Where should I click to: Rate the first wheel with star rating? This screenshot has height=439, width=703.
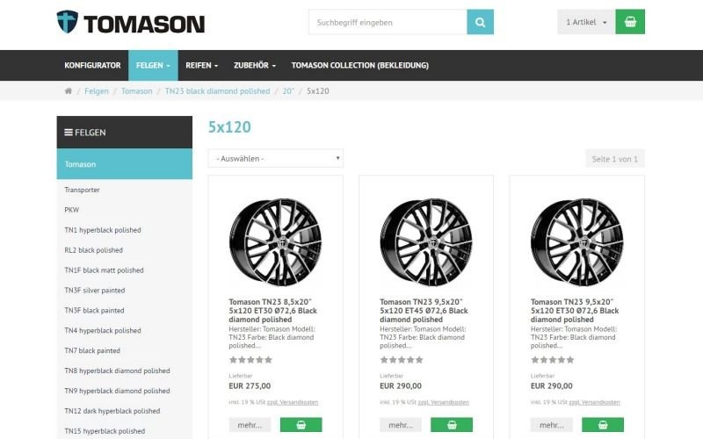[x=250, y=360]
